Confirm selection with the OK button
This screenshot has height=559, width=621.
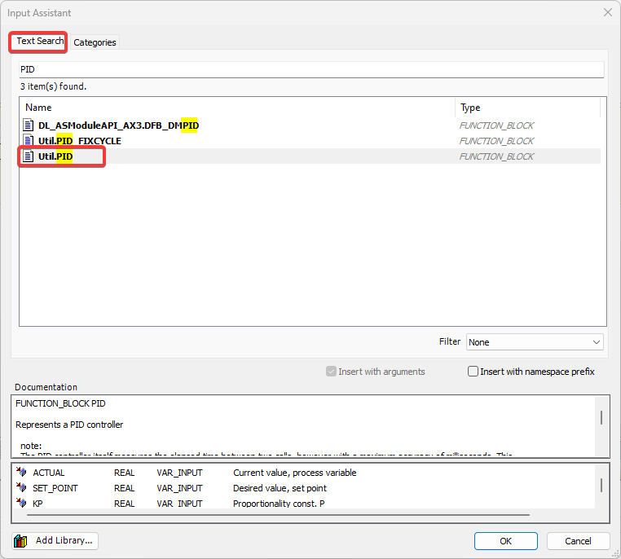(505, 541)
